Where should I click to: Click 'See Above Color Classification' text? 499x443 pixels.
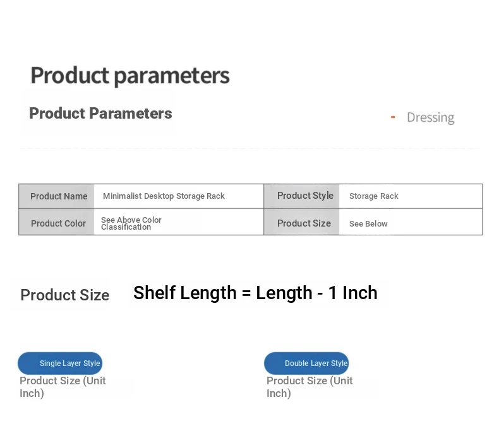(131, 223)
